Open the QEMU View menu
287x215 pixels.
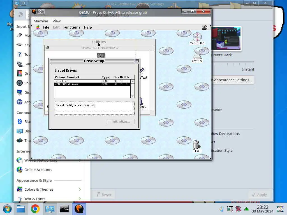(x=57, y=21)
